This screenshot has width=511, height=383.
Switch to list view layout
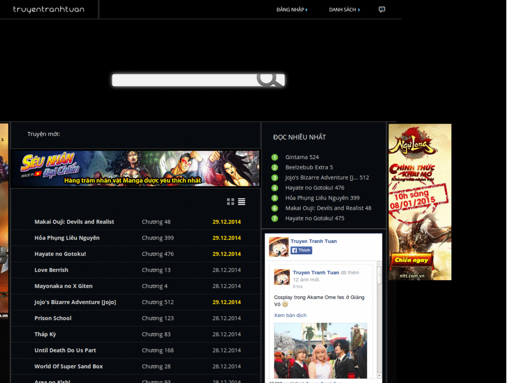[x=242, y=201]
